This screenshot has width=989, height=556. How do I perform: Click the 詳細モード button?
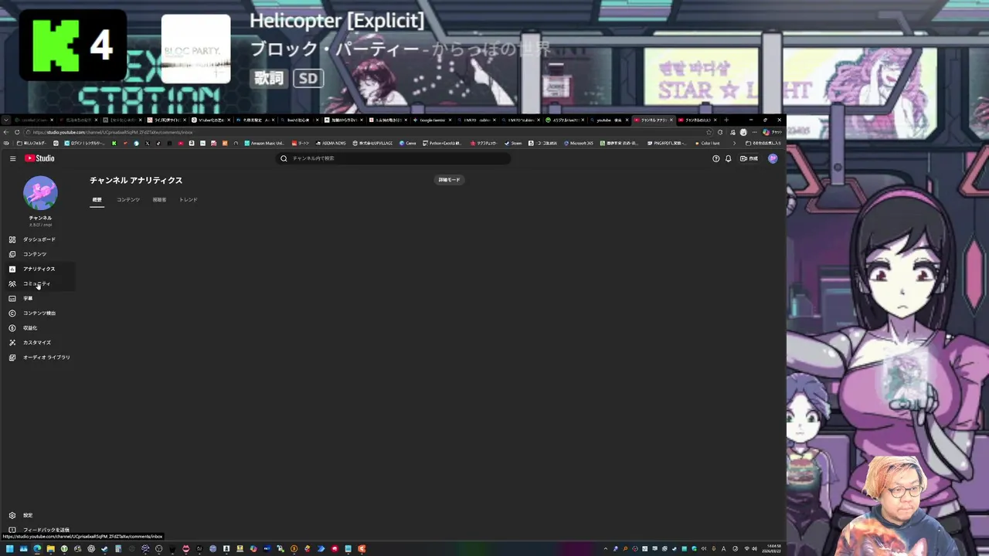tap(449, 180)
